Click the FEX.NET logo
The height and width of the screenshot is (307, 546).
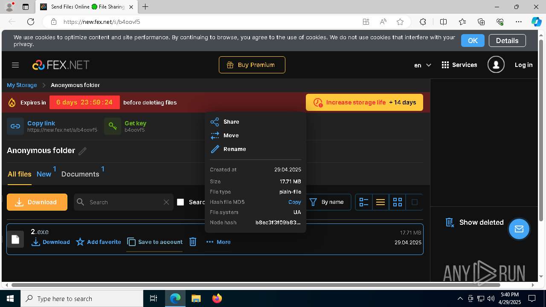(x=61, y=65)
